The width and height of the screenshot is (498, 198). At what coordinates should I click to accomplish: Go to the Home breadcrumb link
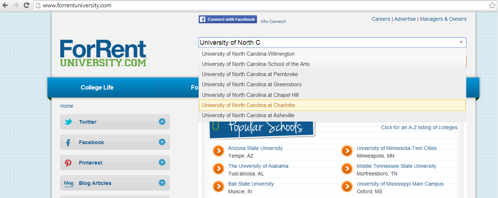[67, 106]
